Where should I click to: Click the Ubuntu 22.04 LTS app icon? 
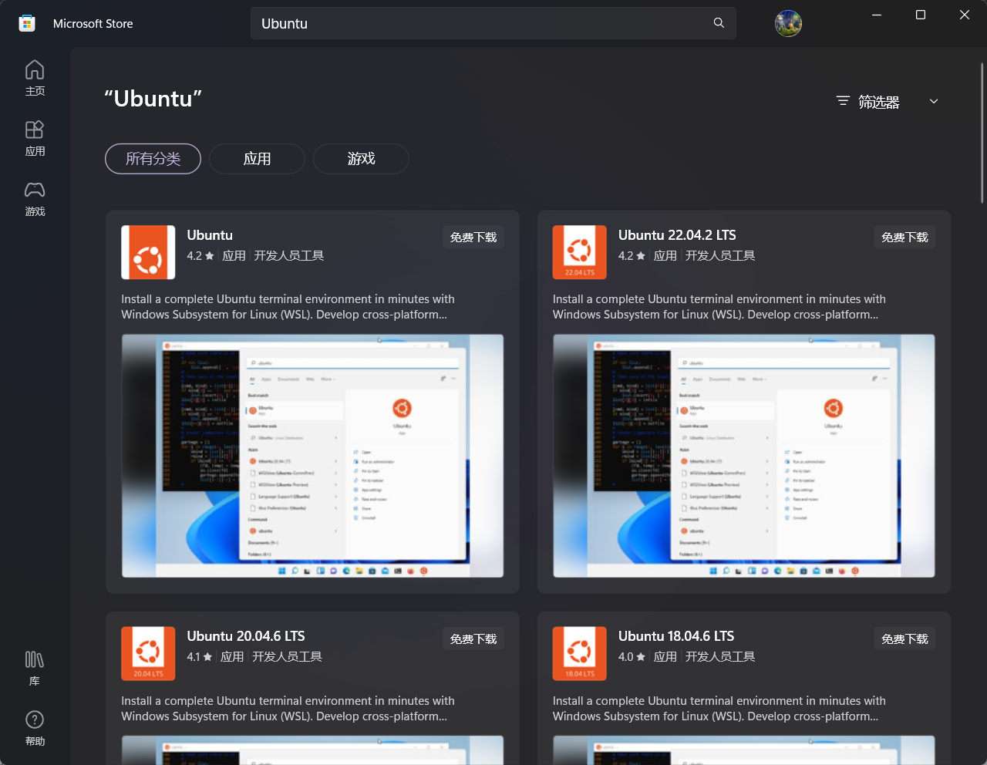coord(580,252)
